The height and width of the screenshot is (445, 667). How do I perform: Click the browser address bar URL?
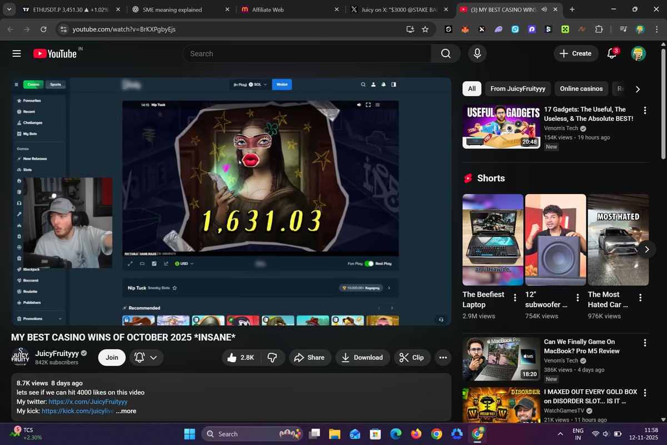(x=124, y=29)
